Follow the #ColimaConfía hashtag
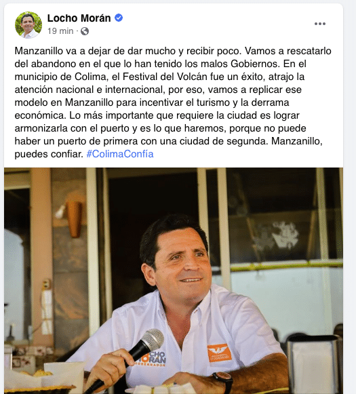Viewport: 356px width, 394px height. point(120,154)
